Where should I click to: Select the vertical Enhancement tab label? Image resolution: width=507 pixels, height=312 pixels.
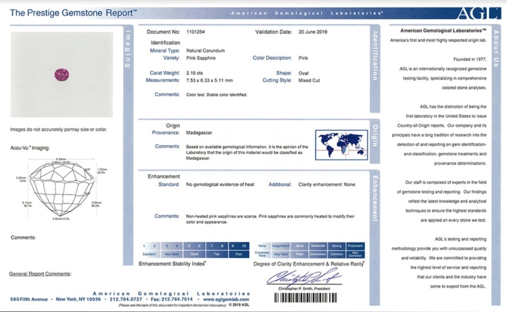tap(375, 197)
